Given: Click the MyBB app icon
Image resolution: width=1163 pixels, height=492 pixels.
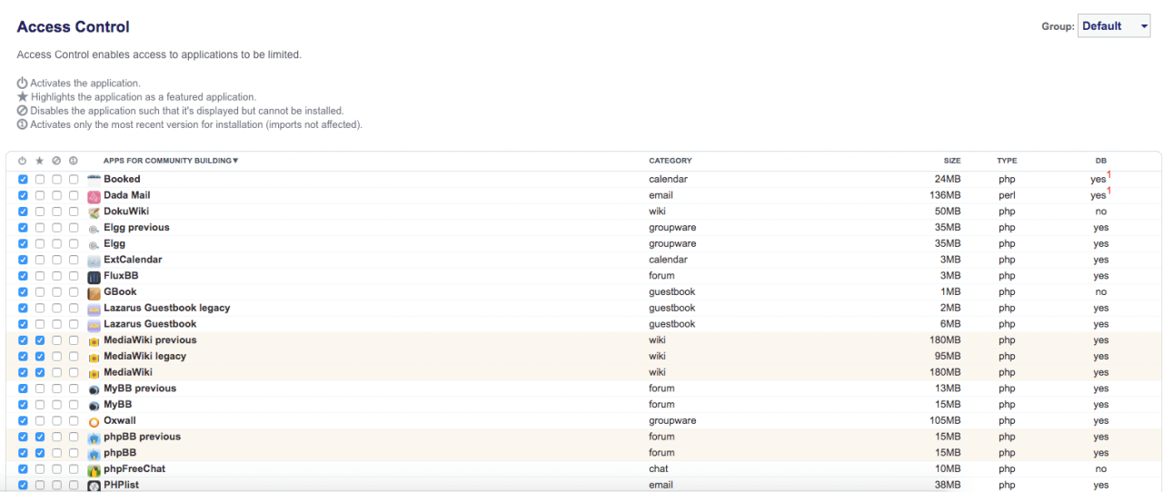Looking at the screenshot, I should click(x=94, y=405).
